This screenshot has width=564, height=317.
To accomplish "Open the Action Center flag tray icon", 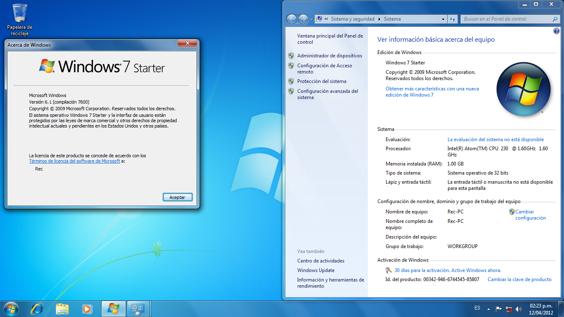I will [x=498, y=308].
